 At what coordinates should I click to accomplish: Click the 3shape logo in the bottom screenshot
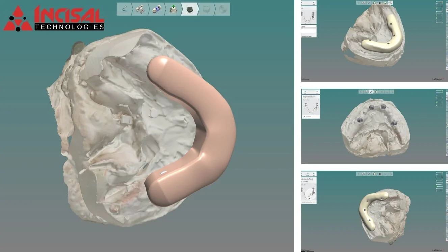pyautogui.click(x=438, y=250)
